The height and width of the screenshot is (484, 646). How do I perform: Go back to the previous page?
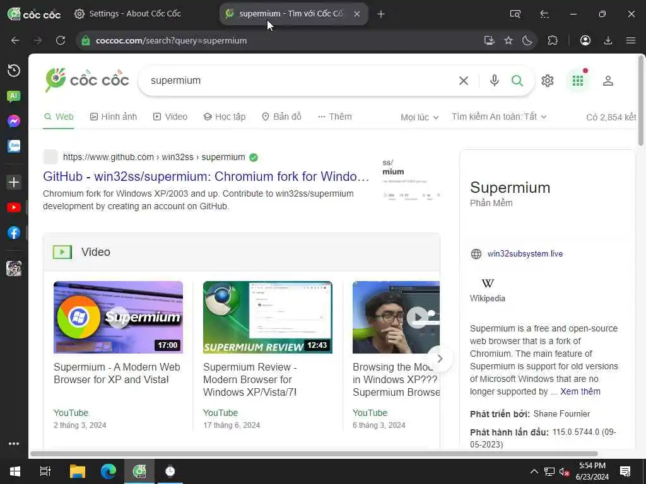coord(15,40)
